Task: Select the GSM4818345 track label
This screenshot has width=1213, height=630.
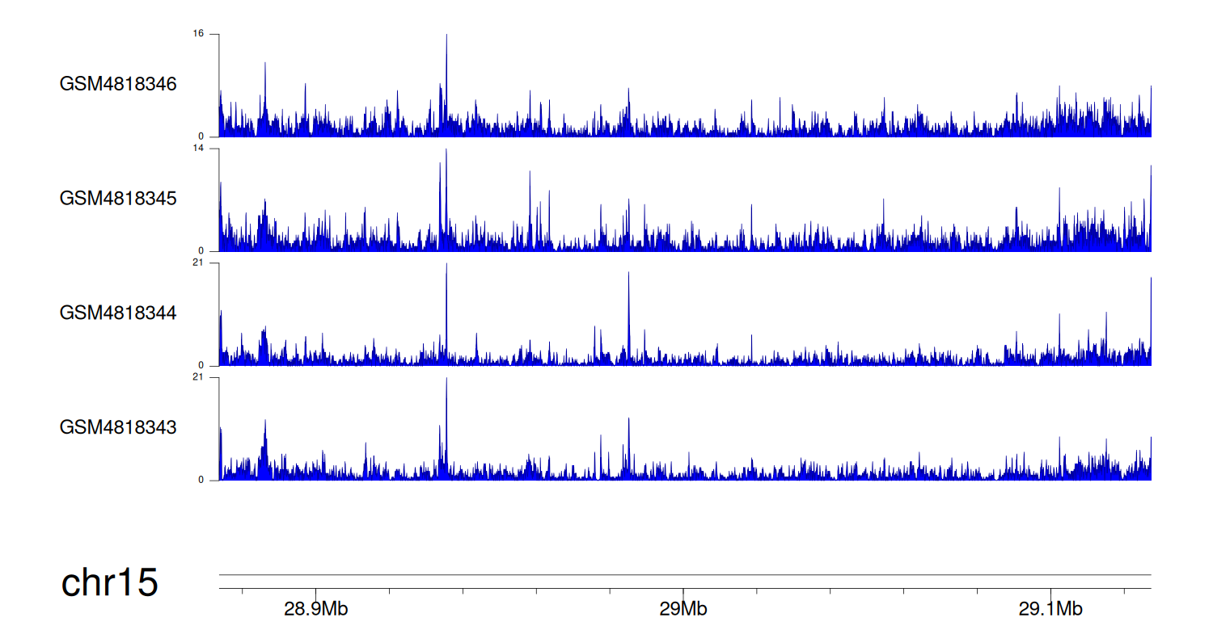Action: click(x=118, y=198)
